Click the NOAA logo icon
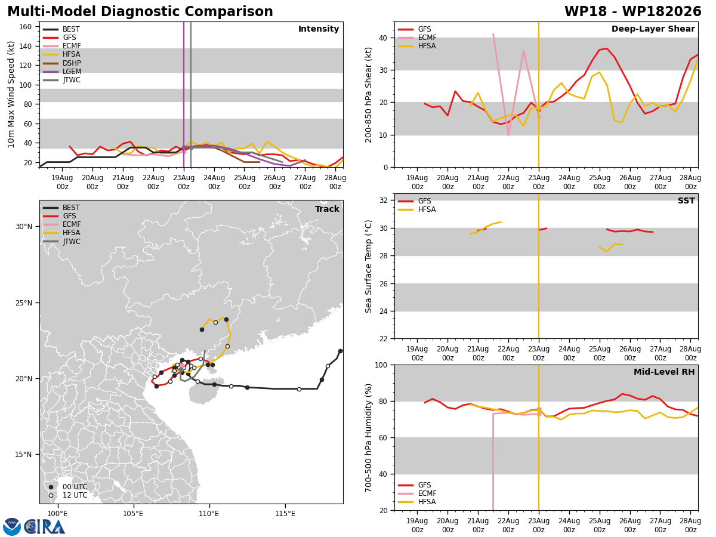 (x=12, y=526)
